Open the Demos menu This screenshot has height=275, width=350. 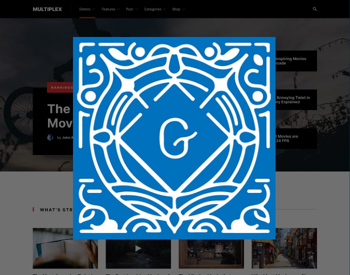(85, 9)
